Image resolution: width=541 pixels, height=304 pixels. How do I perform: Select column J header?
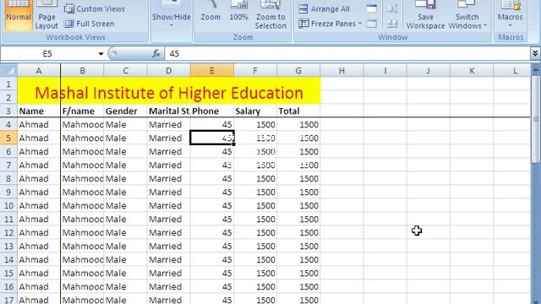(429, 71)
